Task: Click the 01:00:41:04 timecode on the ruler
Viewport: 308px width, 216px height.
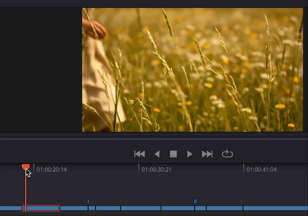Action: (261, 170)
